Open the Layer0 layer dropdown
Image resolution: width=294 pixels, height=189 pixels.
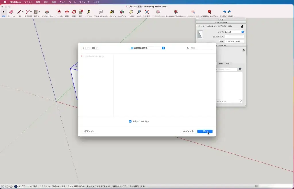(x=234, y=32)
